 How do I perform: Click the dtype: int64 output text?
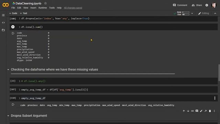[x=24, y=60]
